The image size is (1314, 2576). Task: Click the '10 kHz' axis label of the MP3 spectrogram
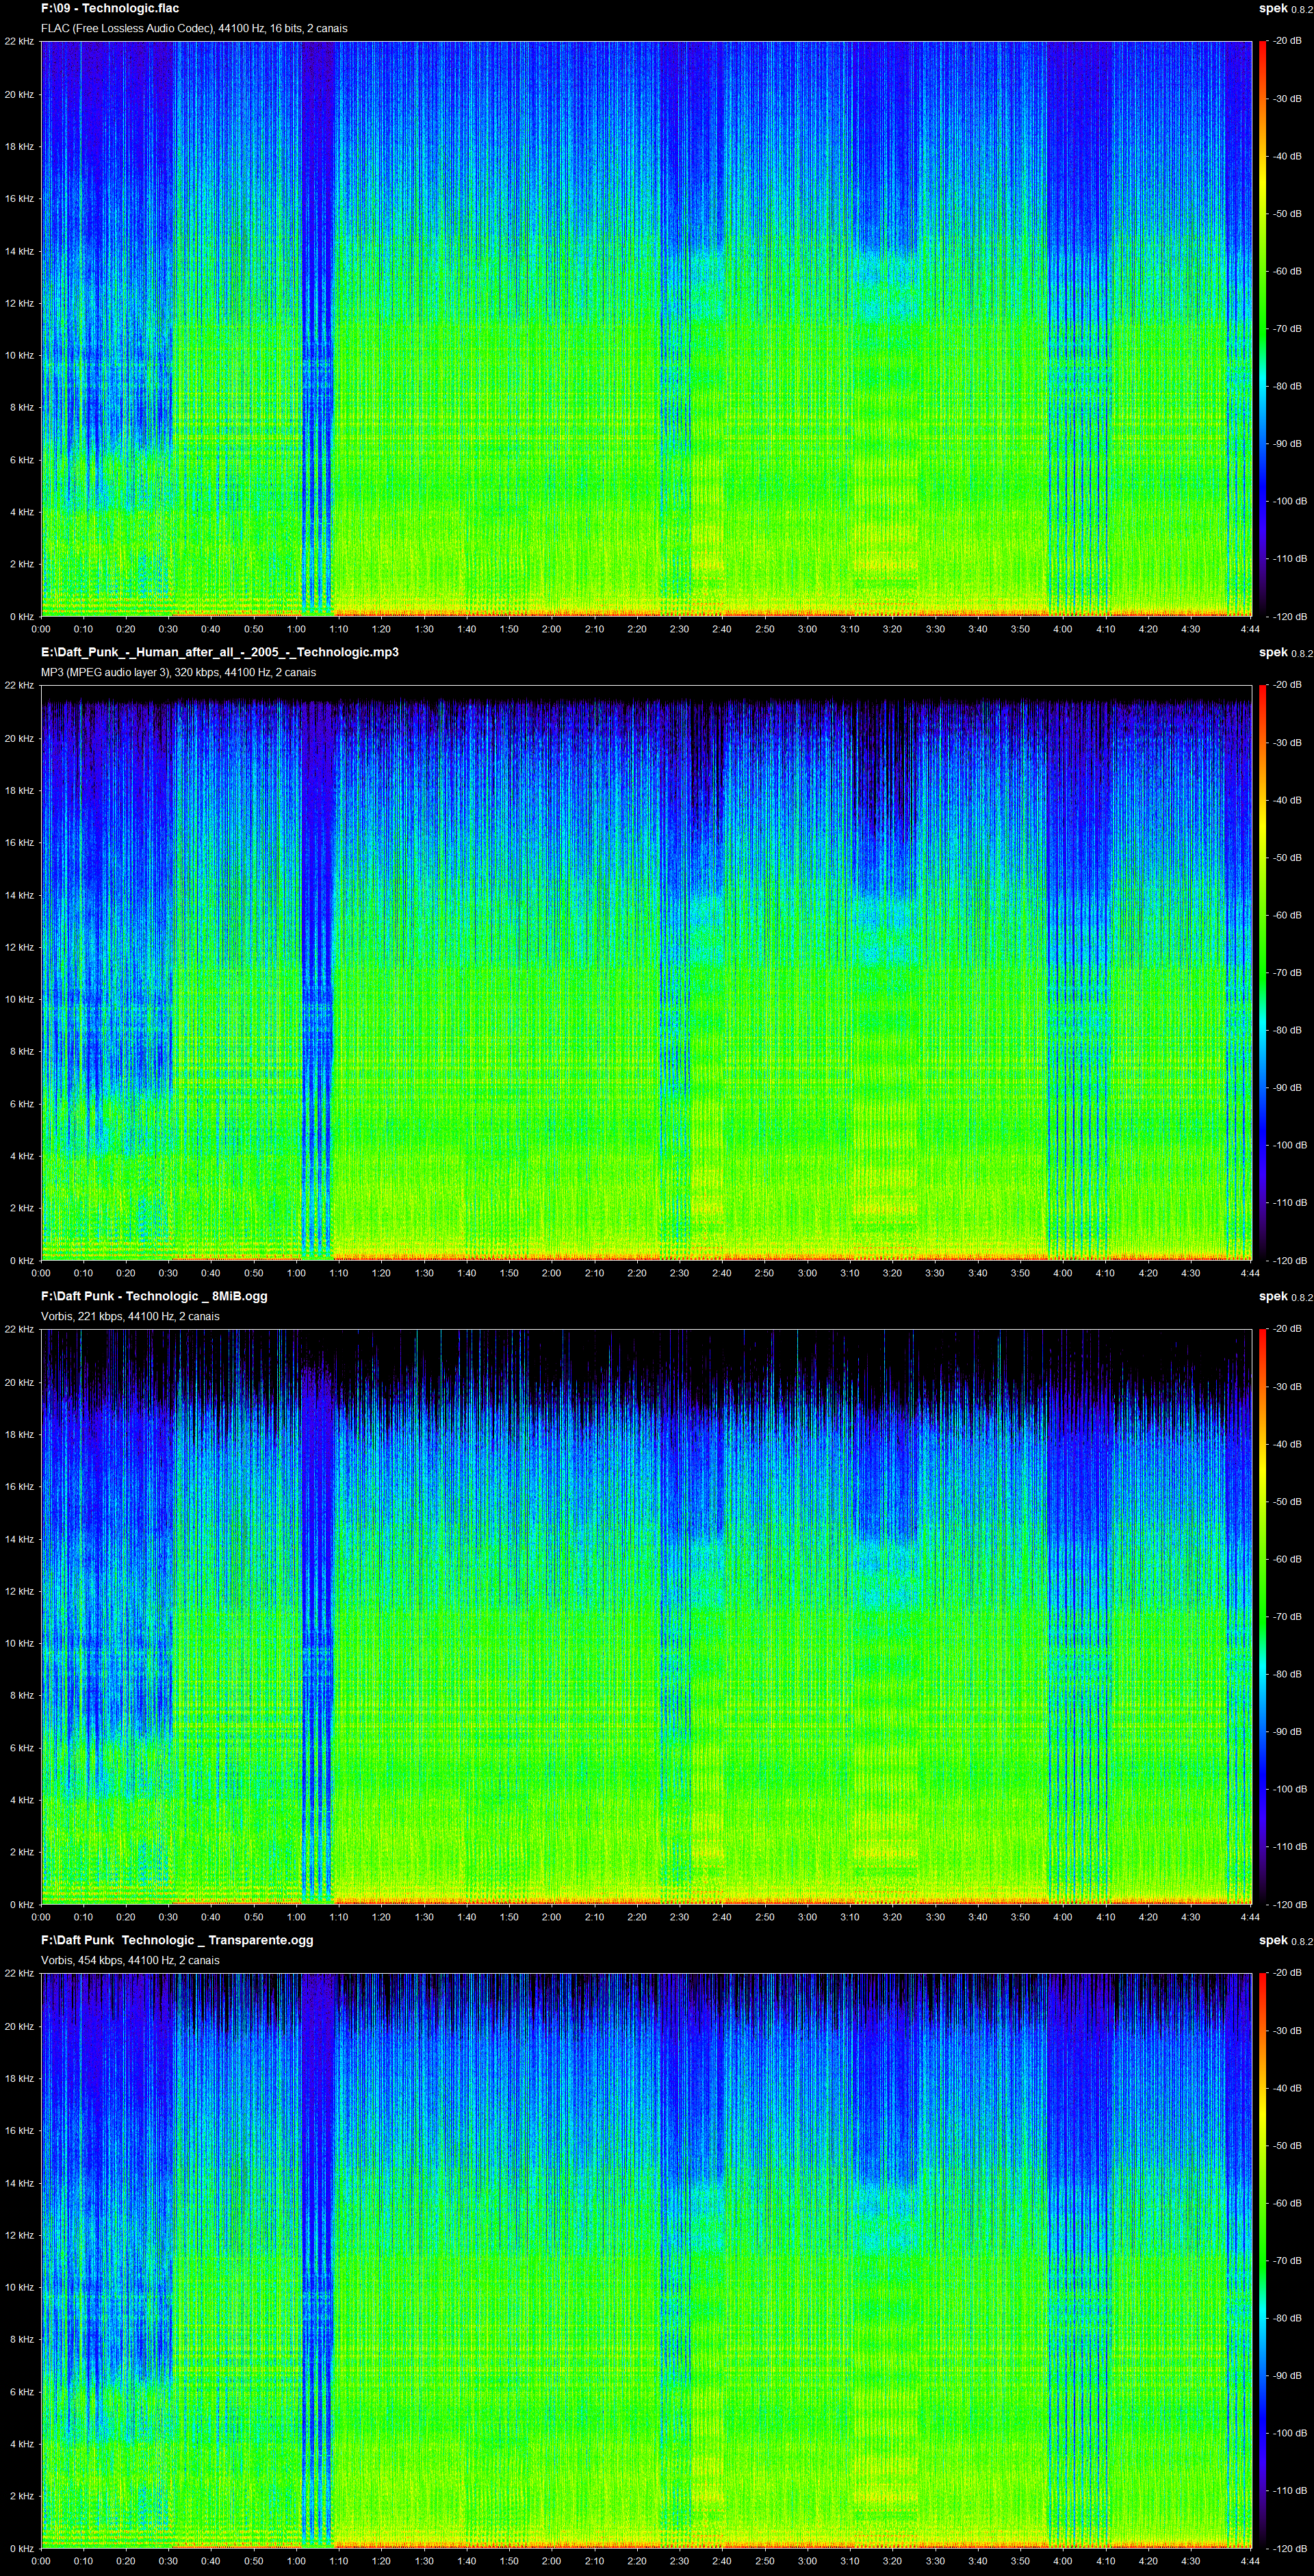(x=19, y=999)
